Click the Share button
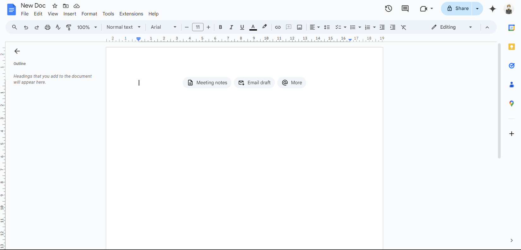 (457, 9)
